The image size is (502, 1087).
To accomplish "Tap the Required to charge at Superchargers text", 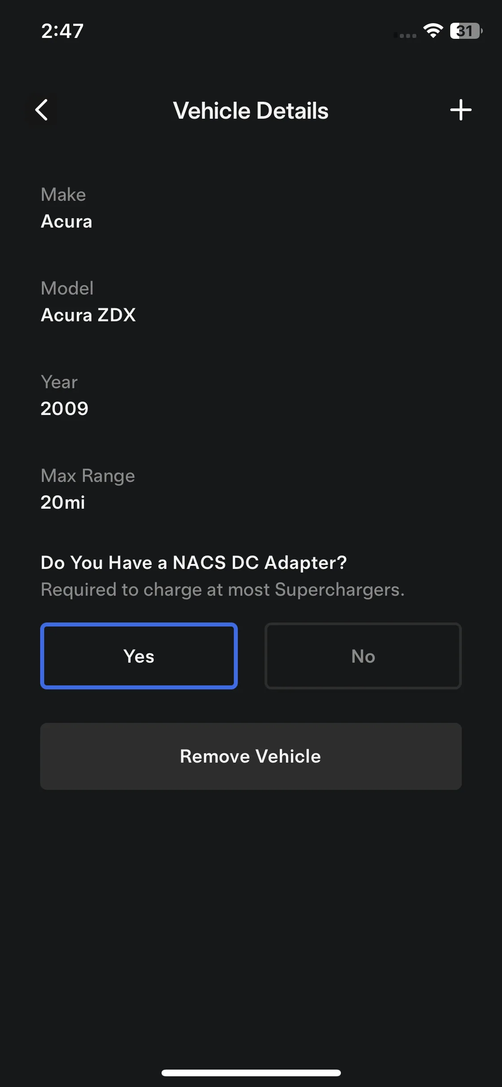I will (x=223, y=590).
